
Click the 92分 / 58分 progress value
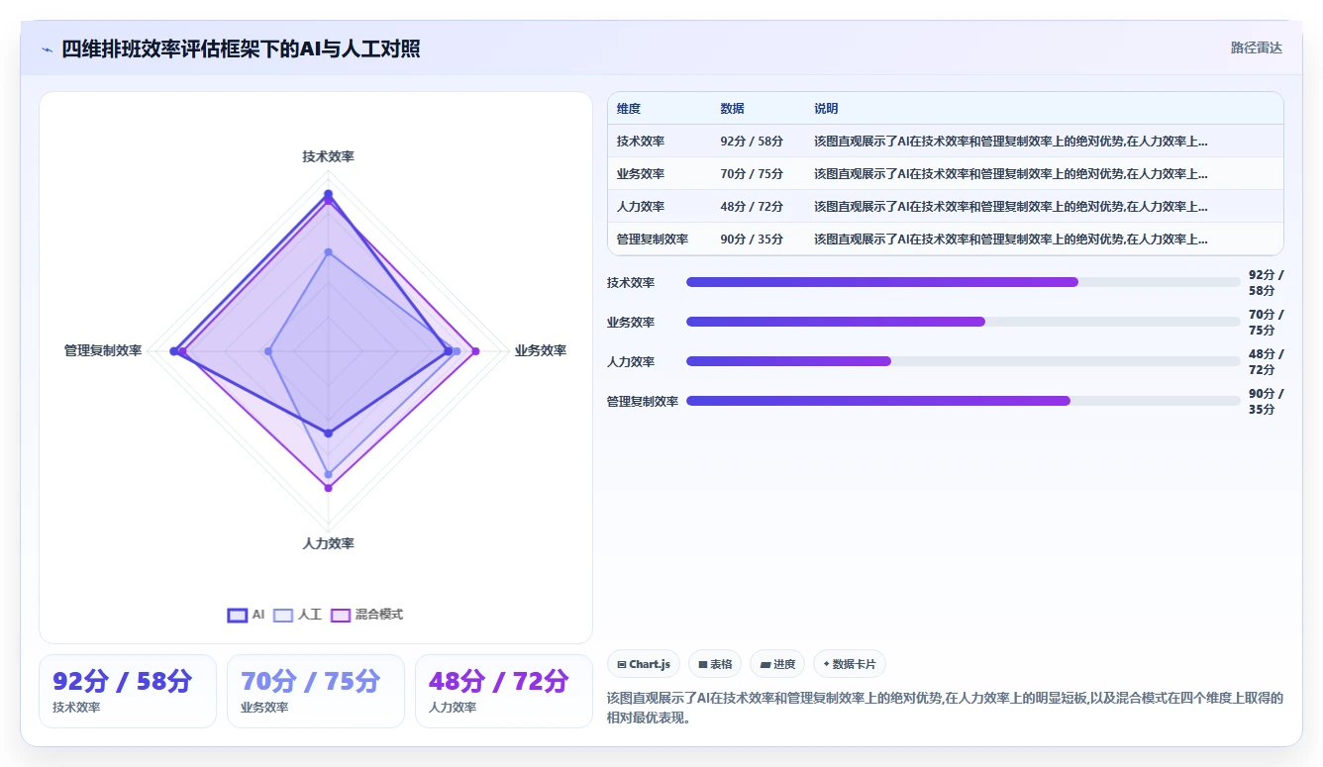pos(1266,282)
